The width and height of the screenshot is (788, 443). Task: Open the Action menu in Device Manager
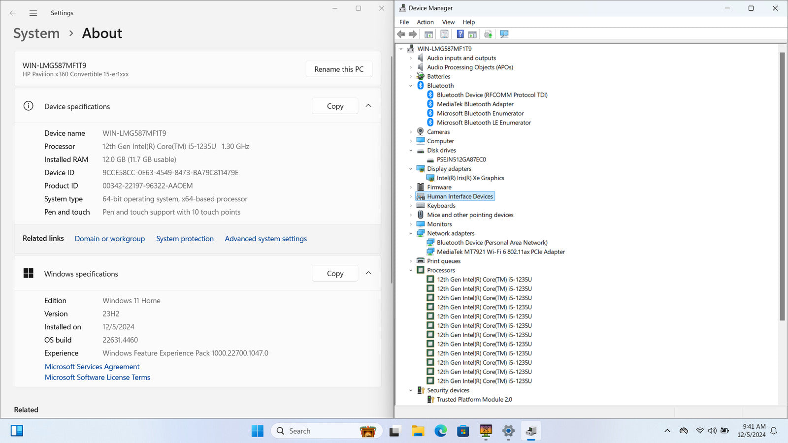coord(425,22)
